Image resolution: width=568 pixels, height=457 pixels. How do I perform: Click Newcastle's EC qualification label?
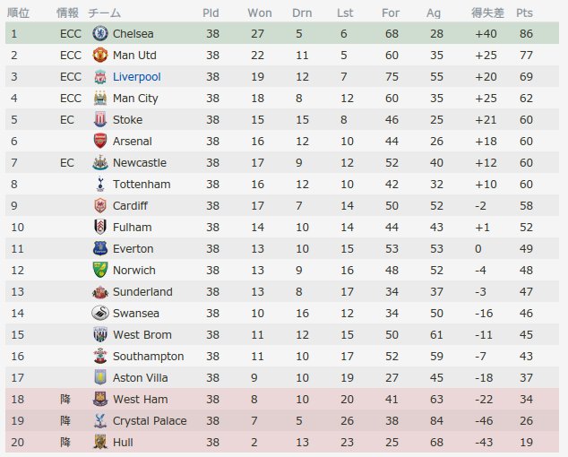tap(67, 163)
